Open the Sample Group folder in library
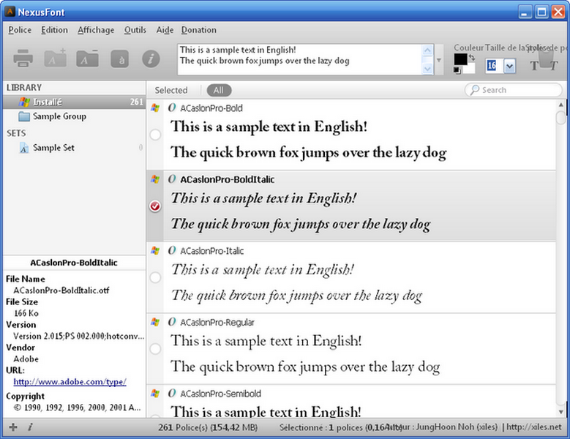 pyautogui.click(x=59, y=116)
